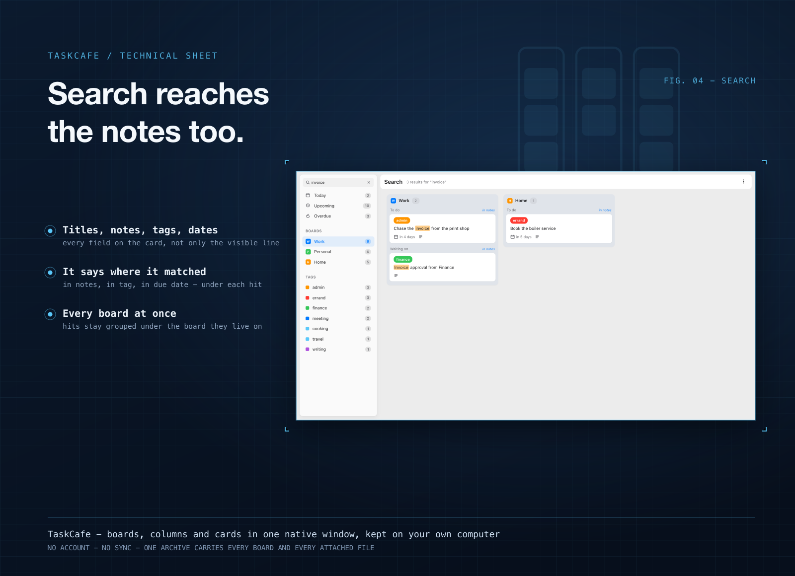The width and height of the screenshot is (795, 576).
Task: Click the W icon in Work results header
Action: click(x=394, y=201)
